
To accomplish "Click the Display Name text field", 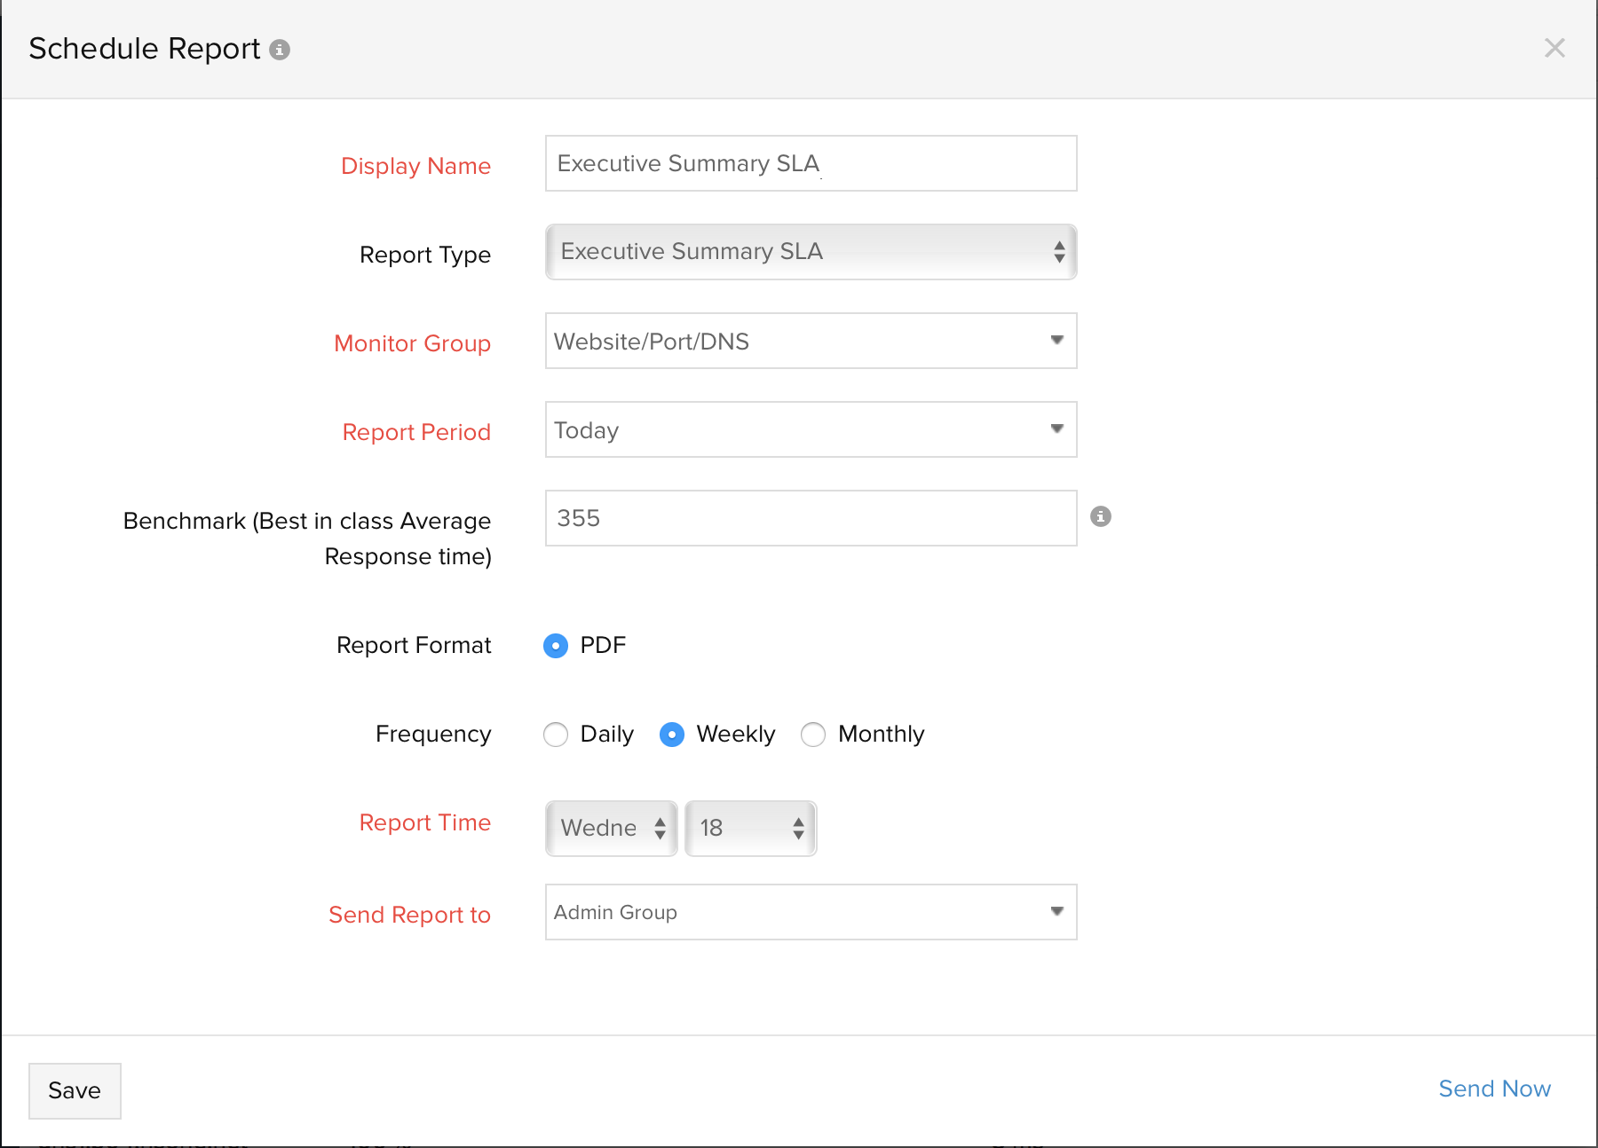I will tap(811, 163).
